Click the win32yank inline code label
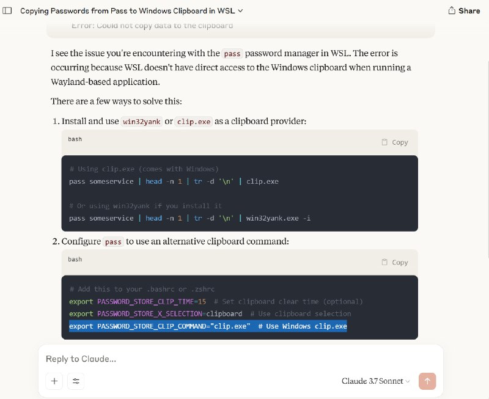This screenshot has width=489, height=399. pyautogui.click(x=142, y=122)
